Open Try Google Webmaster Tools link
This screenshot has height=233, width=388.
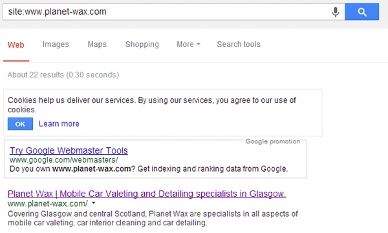point(69,150)
